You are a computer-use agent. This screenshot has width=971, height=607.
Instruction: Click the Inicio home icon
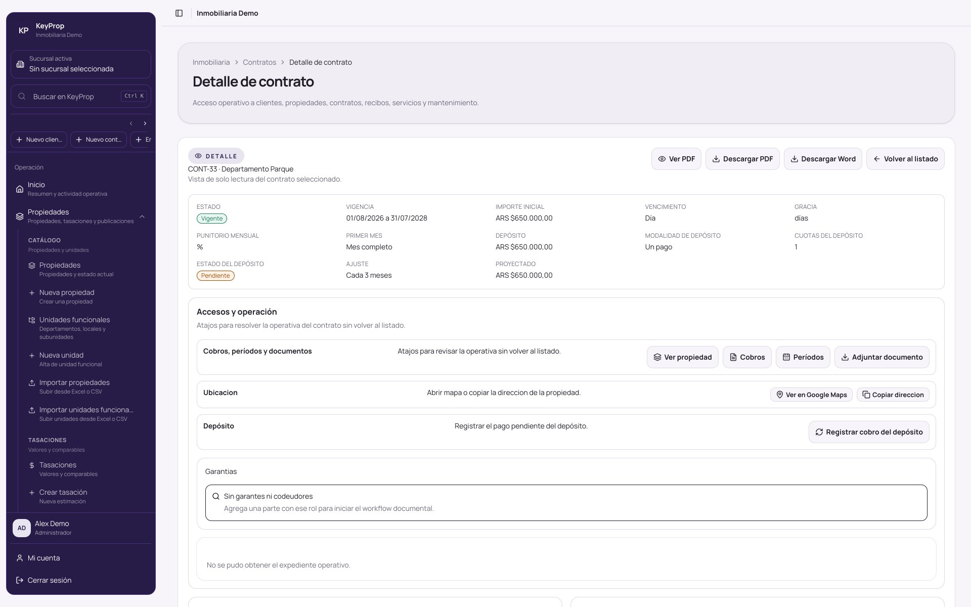pos(19,189)
